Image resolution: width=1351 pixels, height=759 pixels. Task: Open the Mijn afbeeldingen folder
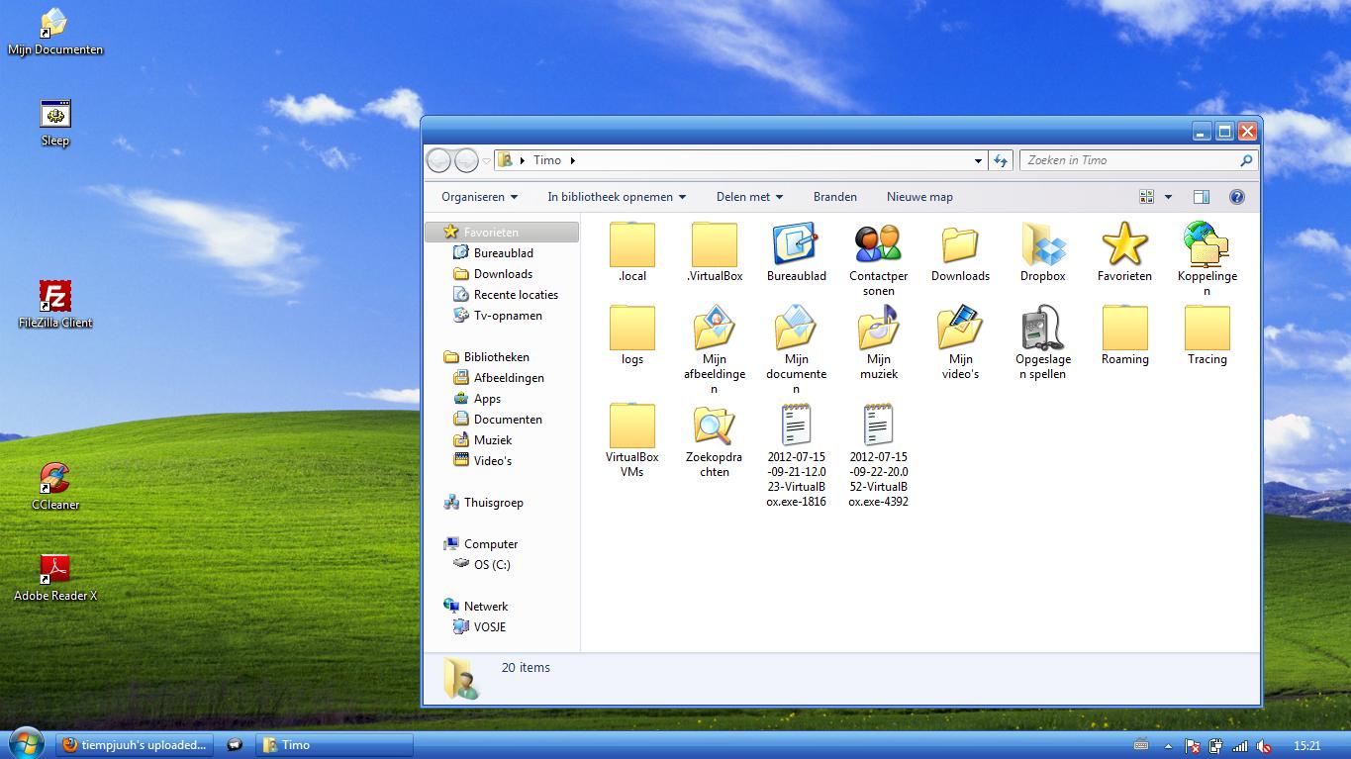(715, 349)
